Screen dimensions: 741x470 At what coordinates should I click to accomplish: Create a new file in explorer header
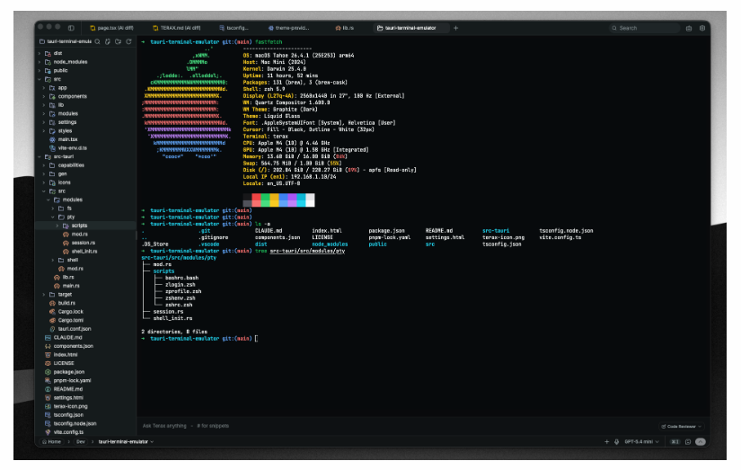(x=108, y=41)
